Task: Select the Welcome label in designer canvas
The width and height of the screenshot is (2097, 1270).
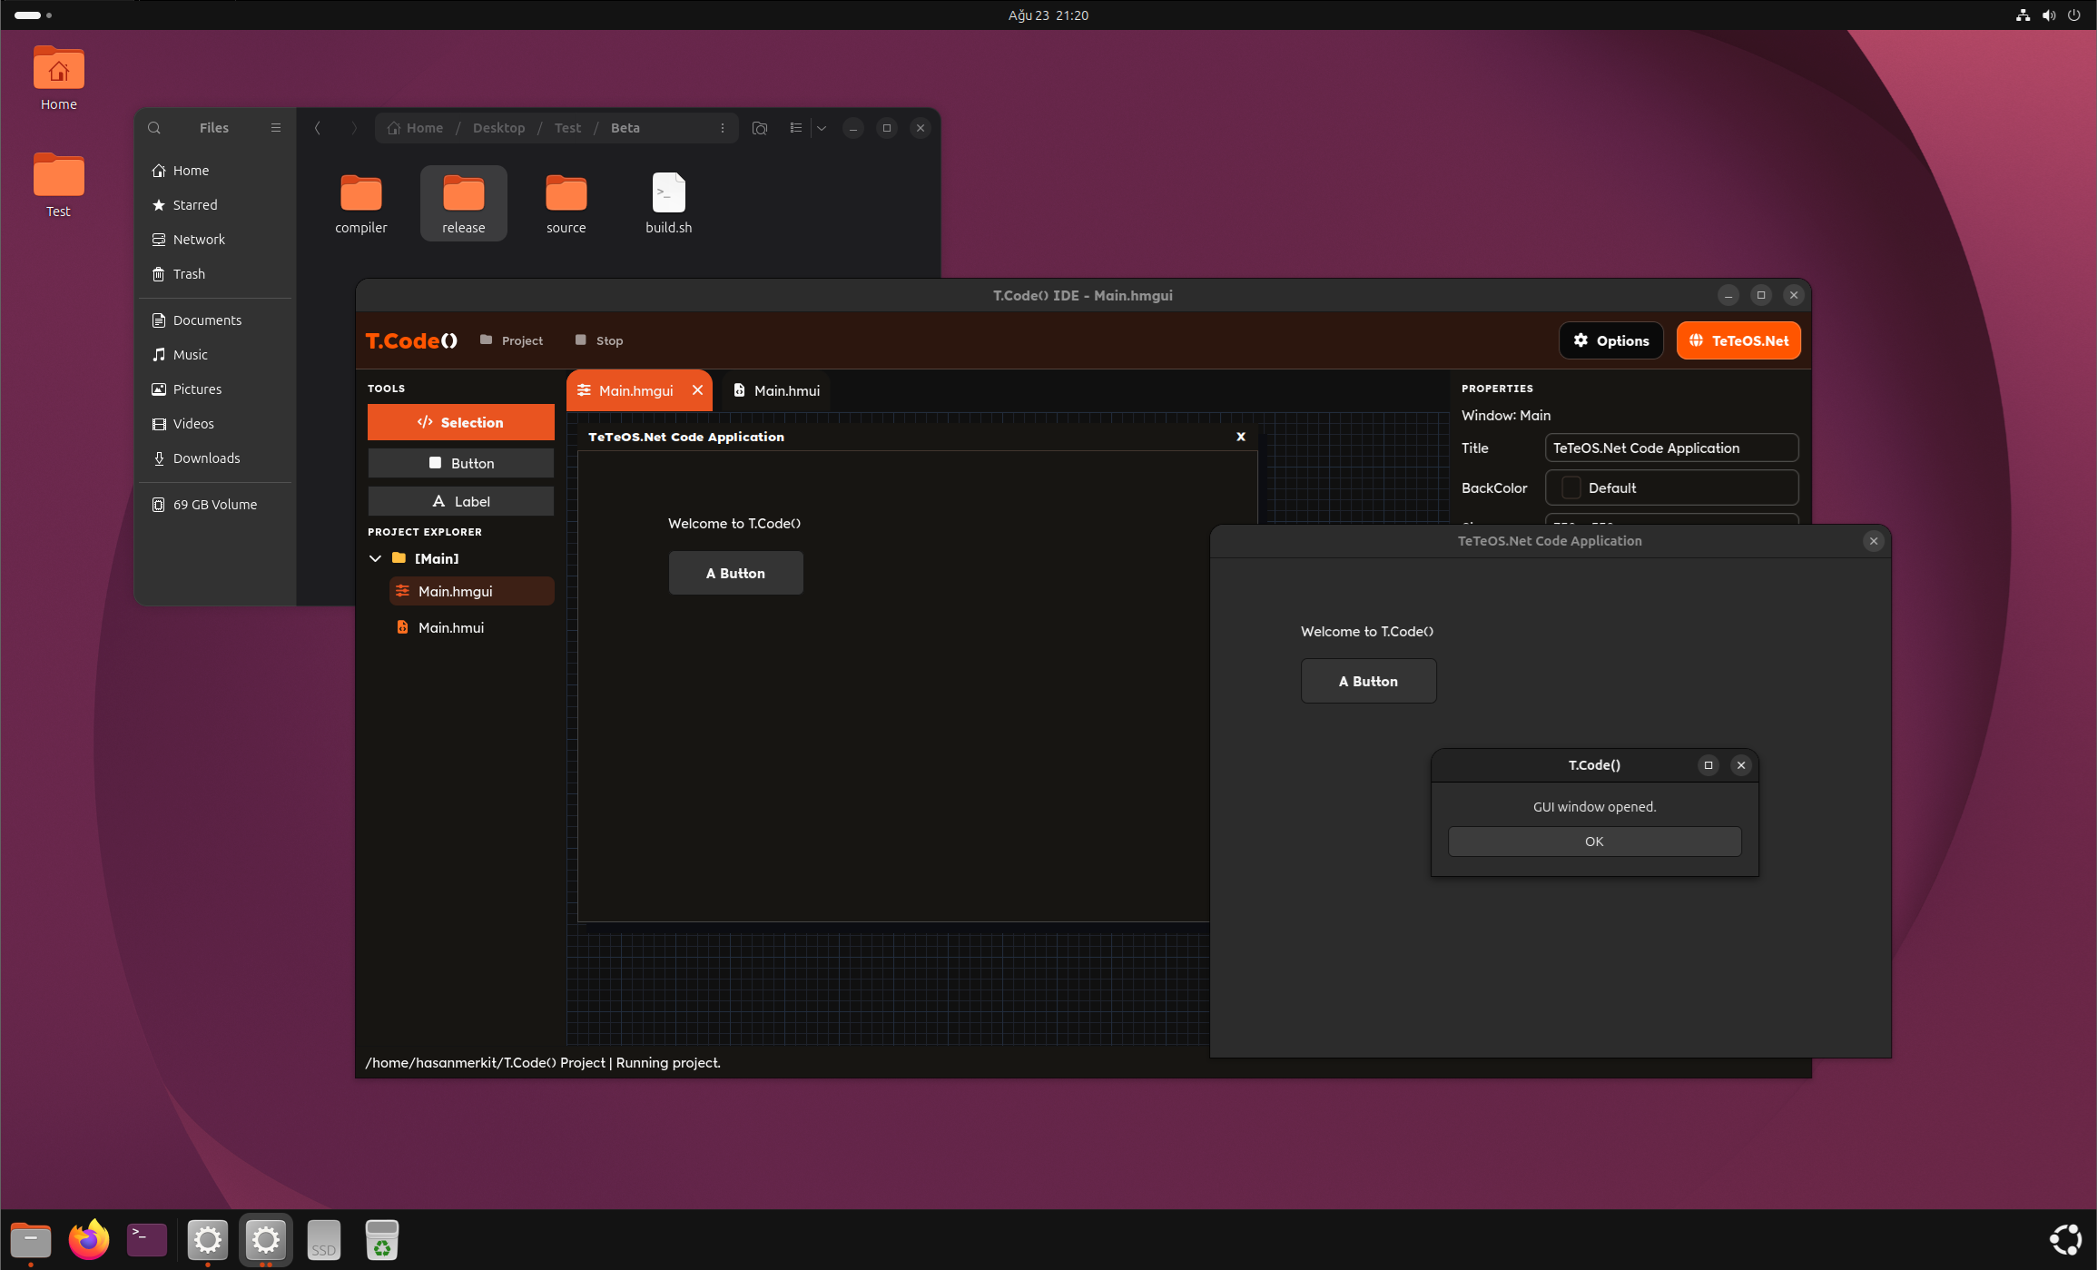Action: click(x=734, y=523)
